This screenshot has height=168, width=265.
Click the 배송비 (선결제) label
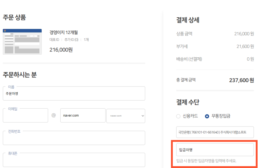click(189, 59)
